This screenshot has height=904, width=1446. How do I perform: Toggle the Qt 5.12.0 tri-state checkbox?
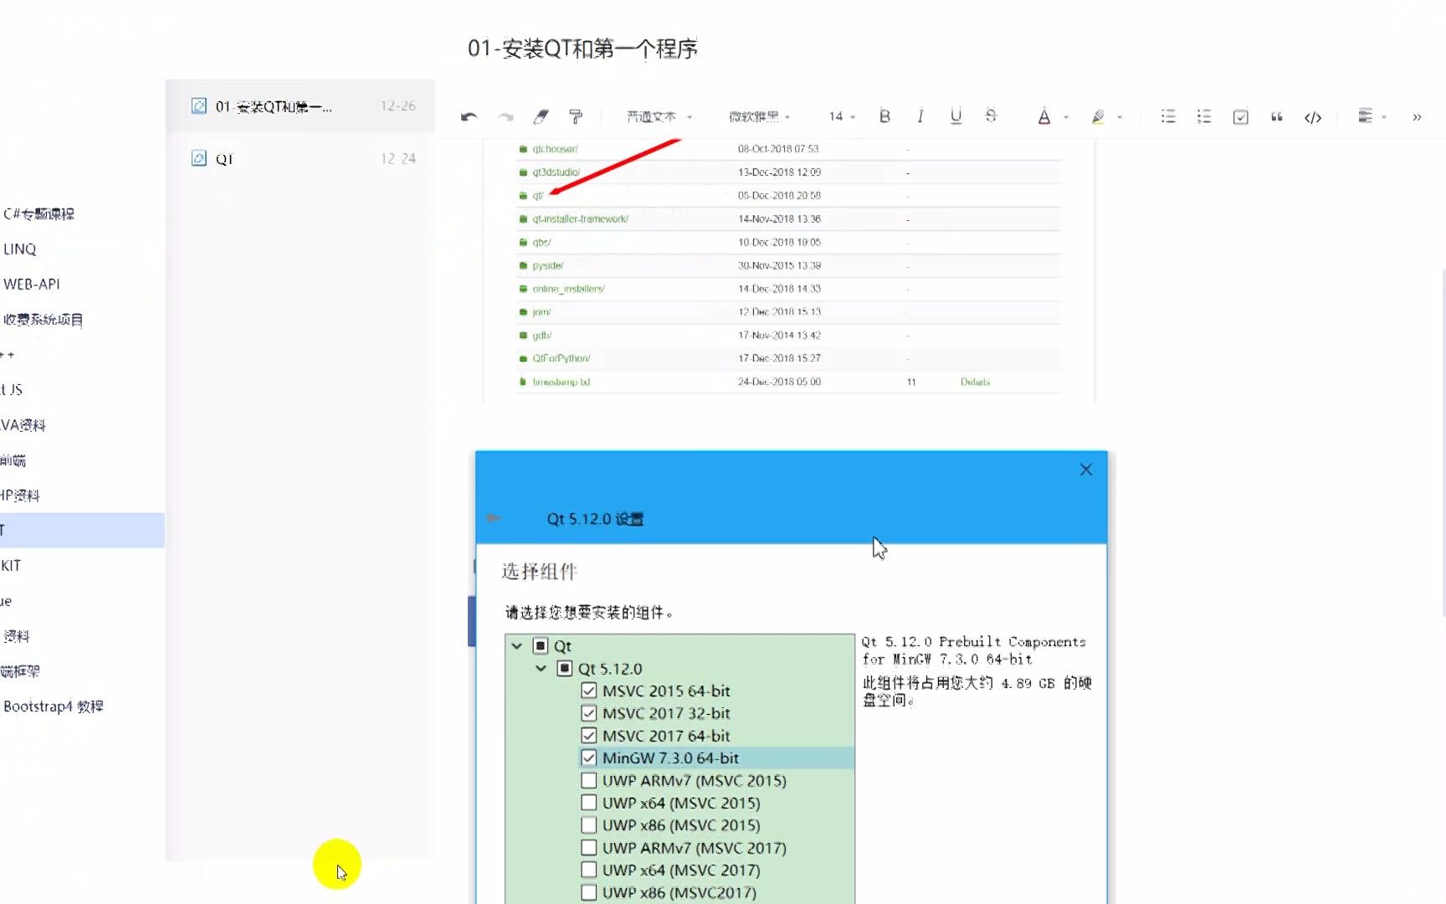tap(565, 668)
